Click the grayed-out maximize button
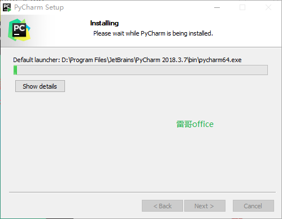 [242, 7]
